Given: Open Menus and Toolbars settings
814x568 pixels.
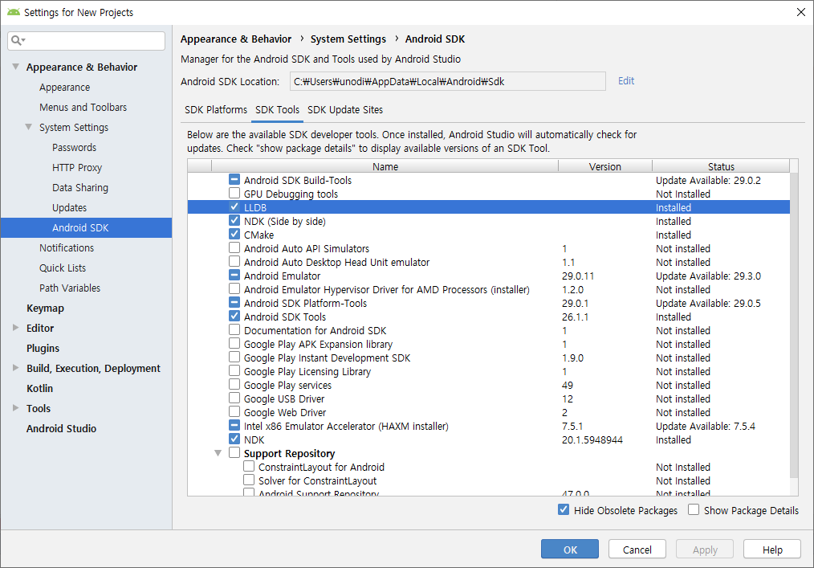Looking at the screenshot, I should (83, 107).
